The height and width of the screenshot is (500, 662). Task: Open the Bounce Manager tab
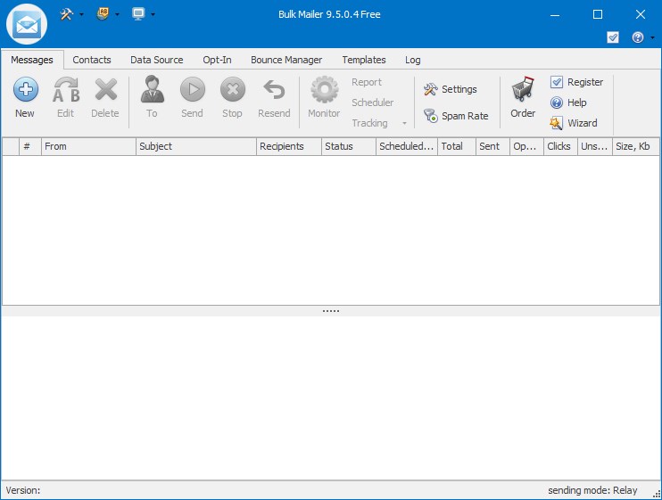(286, 60)
